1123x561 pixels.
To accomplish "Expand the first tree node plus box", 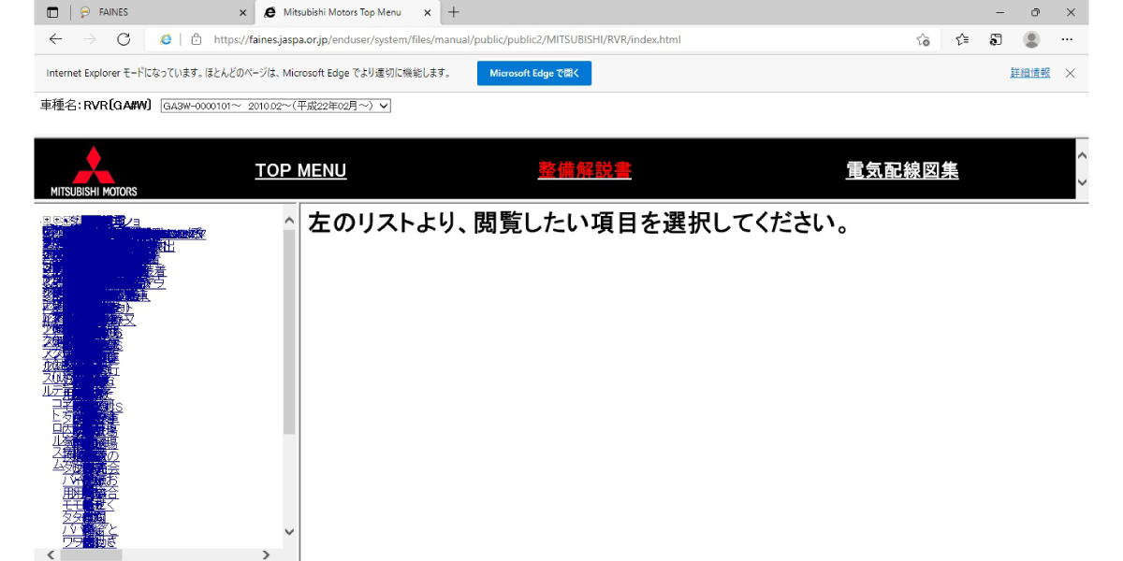I will 47,221.
